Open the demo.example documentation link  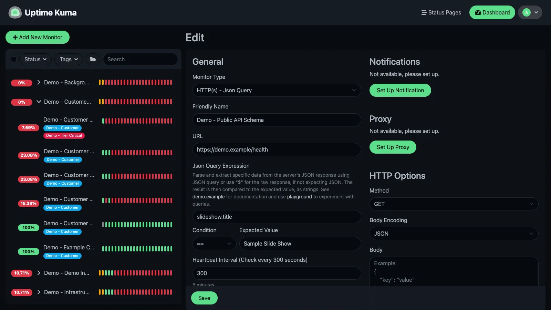(x=208, y=197)
